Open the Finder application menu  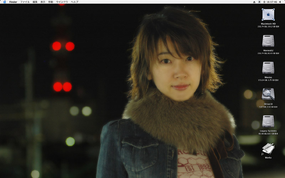click(x=13, y=2)
